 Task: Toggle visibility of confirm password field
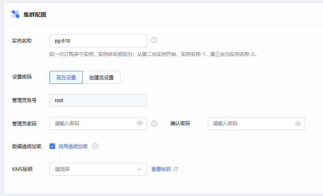click(298, 124)
